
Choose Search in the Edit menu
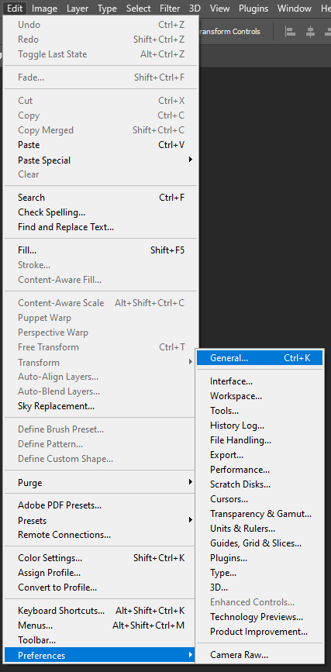click(102, 198)
